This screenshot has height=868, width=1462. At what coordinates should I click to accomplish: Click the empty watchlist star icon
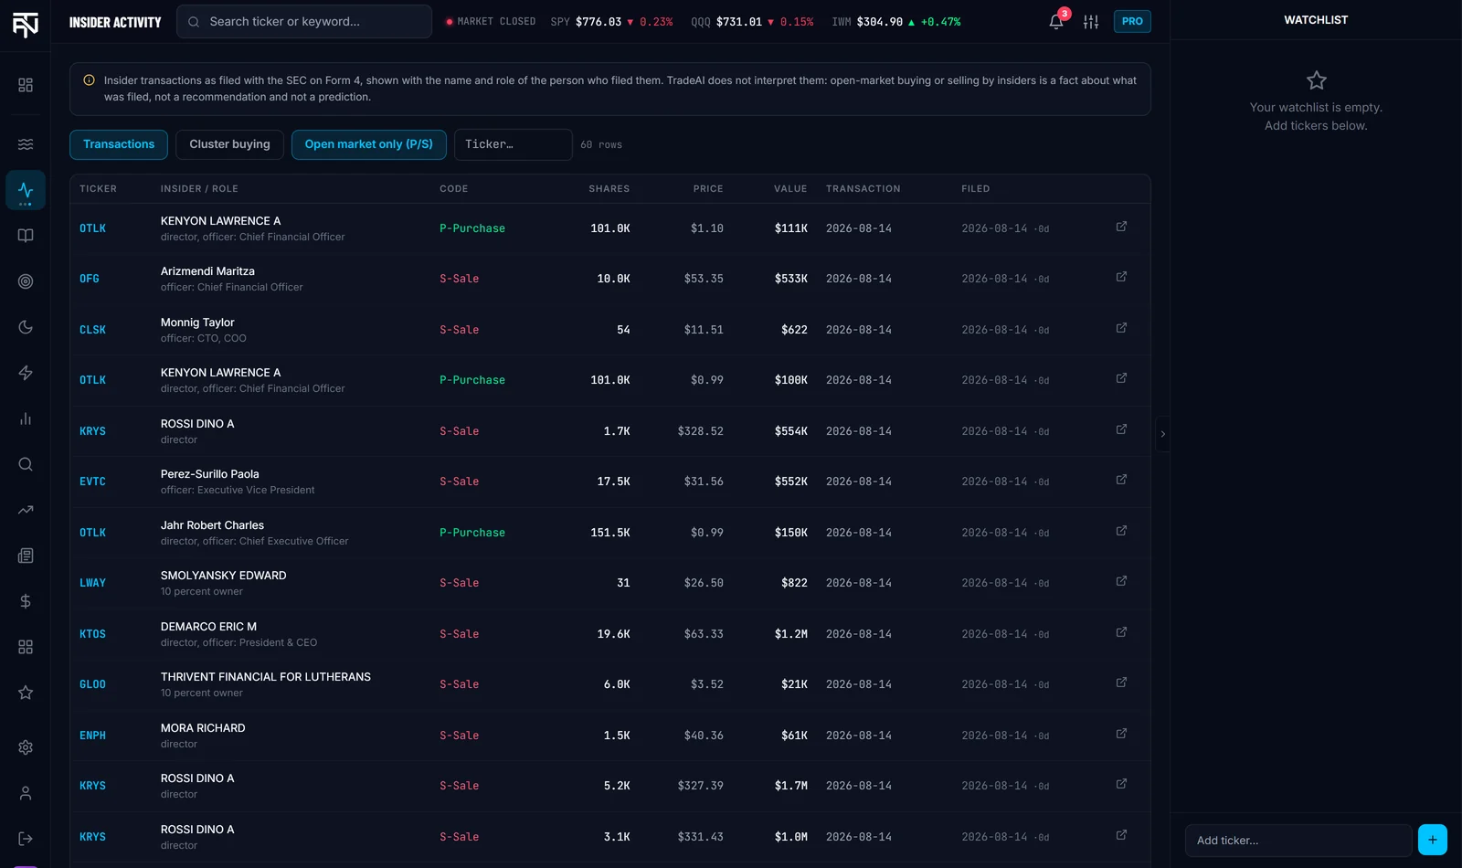(x=1316, y=80)
